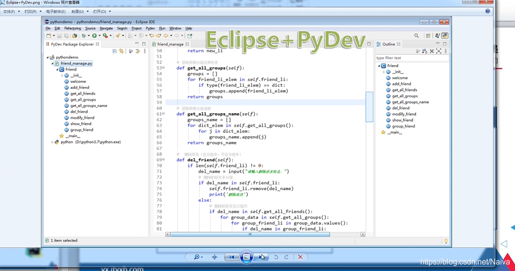This screenshot has height=271, width=515.
Task: Rotate image clockwise in photo viewer
Action: (286, 257)
